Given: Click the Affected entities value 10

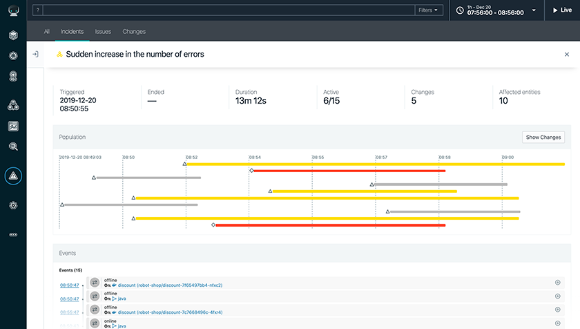Looking at the screenshot, I should tap(503, 101).
